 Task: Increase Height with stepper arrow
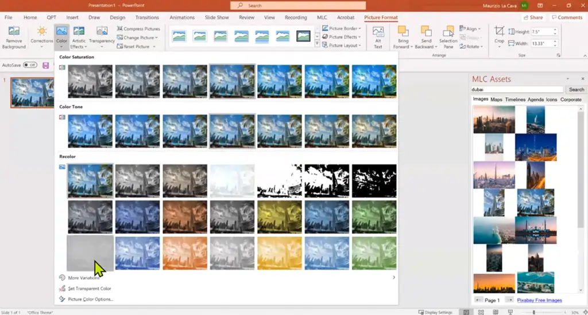555,30
